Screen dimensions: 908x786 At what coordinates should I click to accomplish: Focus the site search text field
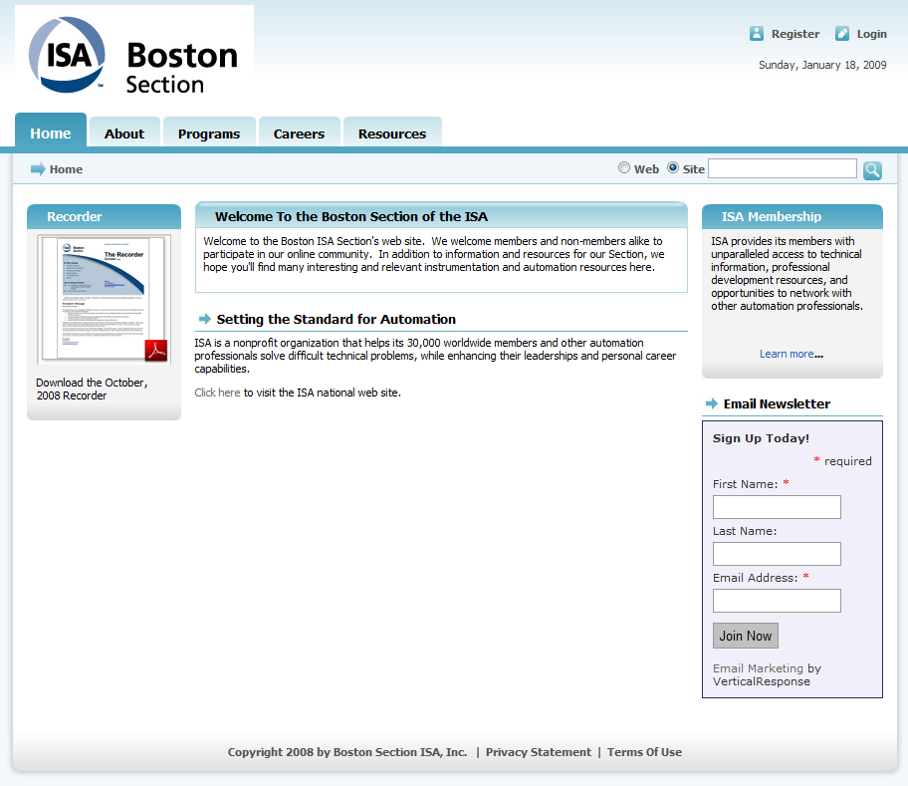(x=783, y=168)
